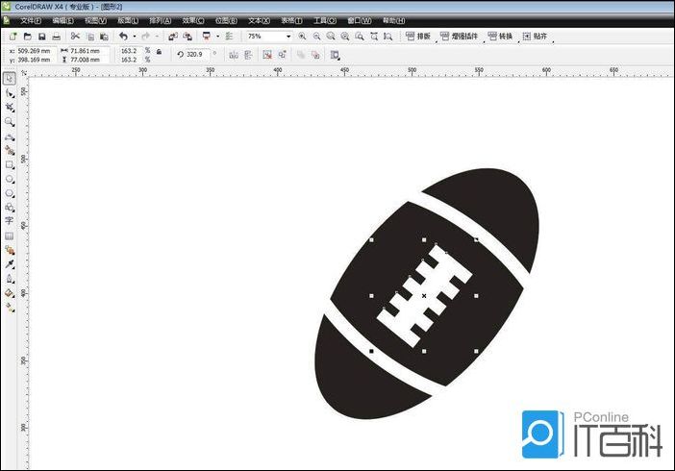
Task: Open the 文件(F) menu
Action: point(31,20)
